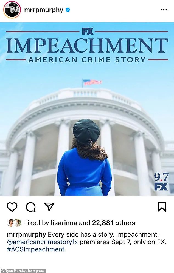
Task: Click the FX logo atop poster
Action: pyautogui.click(x=88, y=31)
